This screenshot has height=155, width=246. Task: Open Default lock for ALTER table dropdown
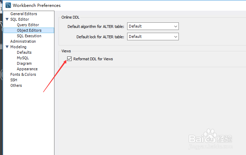(153, 37)
